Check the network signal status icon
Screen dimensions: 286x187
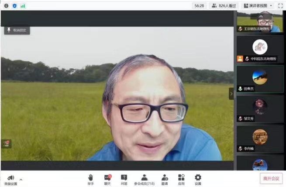click(x=23, y=6)
